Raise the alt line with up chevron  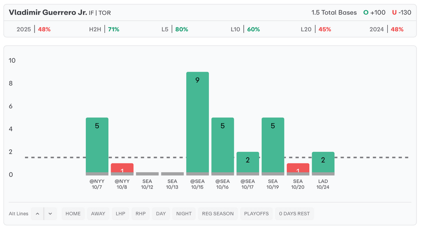(x=37, y=214)
